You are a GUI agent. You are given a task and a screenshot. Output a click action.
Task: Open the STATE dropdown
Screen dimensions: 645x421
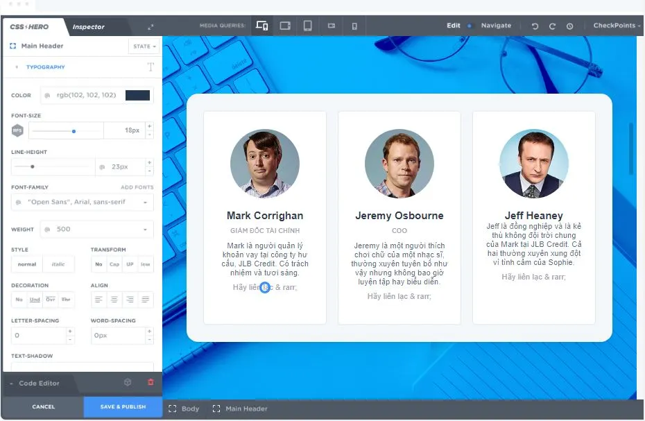point(144,46)
